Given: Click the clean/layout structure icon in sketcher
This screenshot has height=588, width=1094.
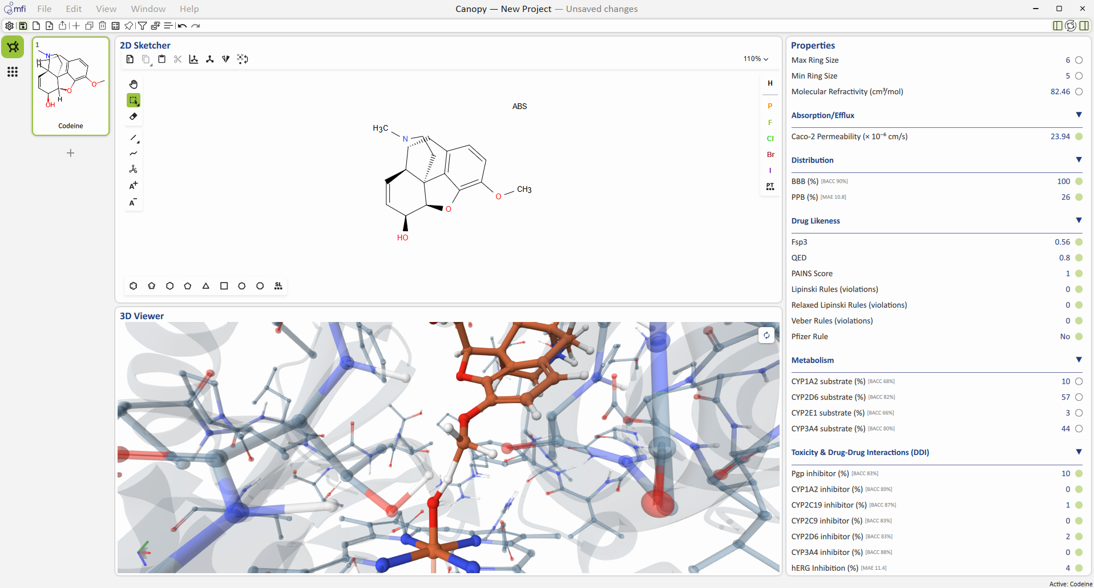Looking at the screenshot, I should (x=194, y=59).
